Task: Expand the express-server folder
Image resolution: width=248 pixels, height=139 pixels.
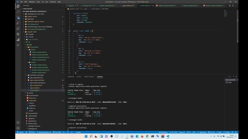Action: click(x=32, y=17)
